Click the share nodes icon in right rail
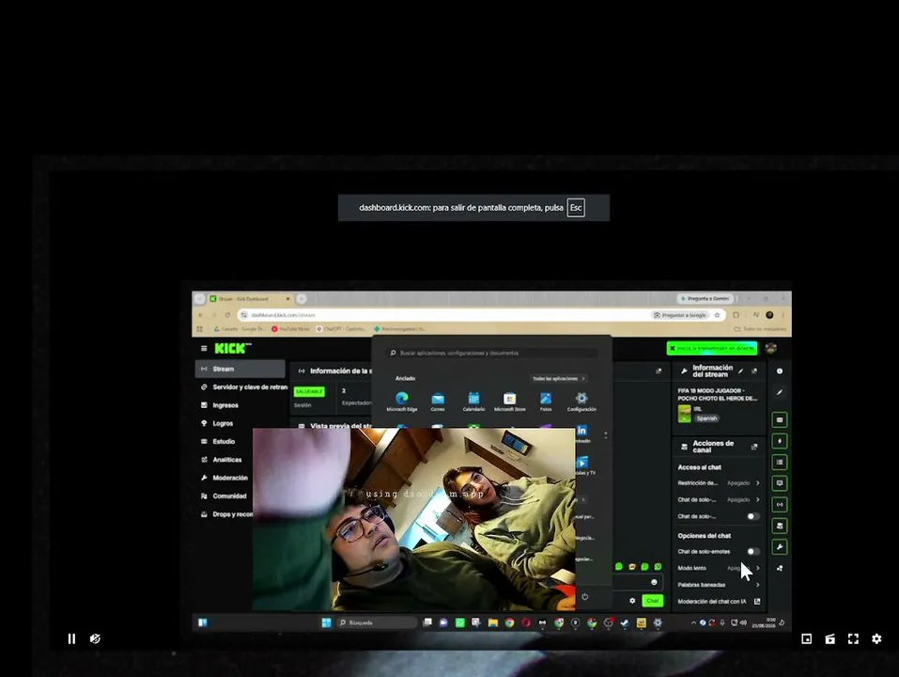 (780, 569)
